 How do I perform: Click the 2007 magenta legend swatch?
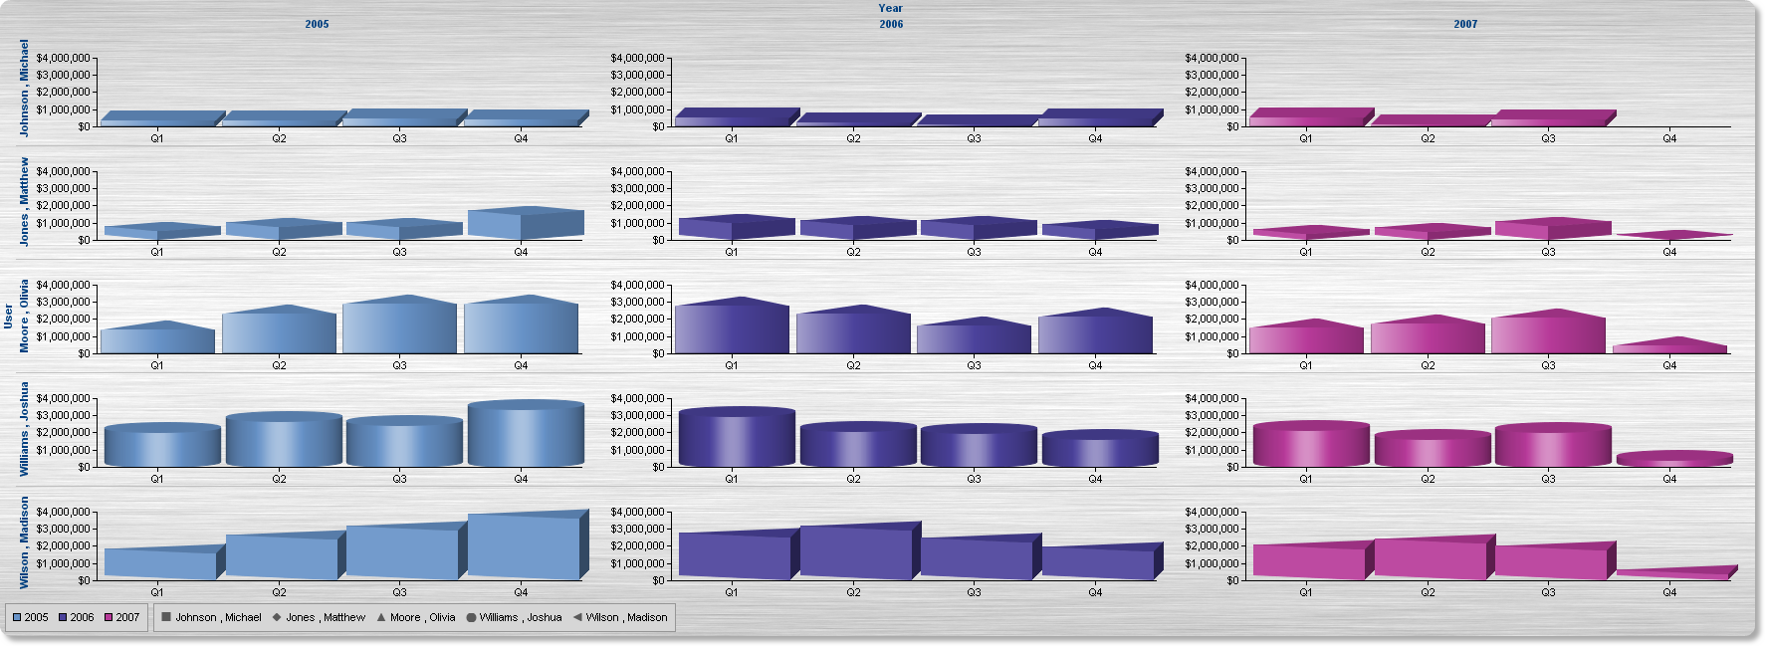coord(109,617)
